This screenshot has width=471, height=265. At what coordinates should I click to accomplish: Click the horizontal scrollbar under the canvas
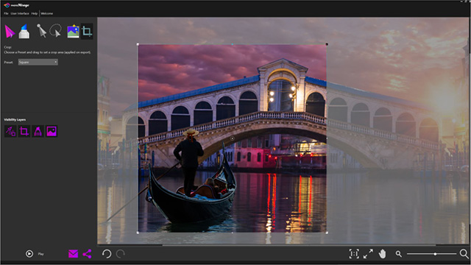click(x=299, y=245)
